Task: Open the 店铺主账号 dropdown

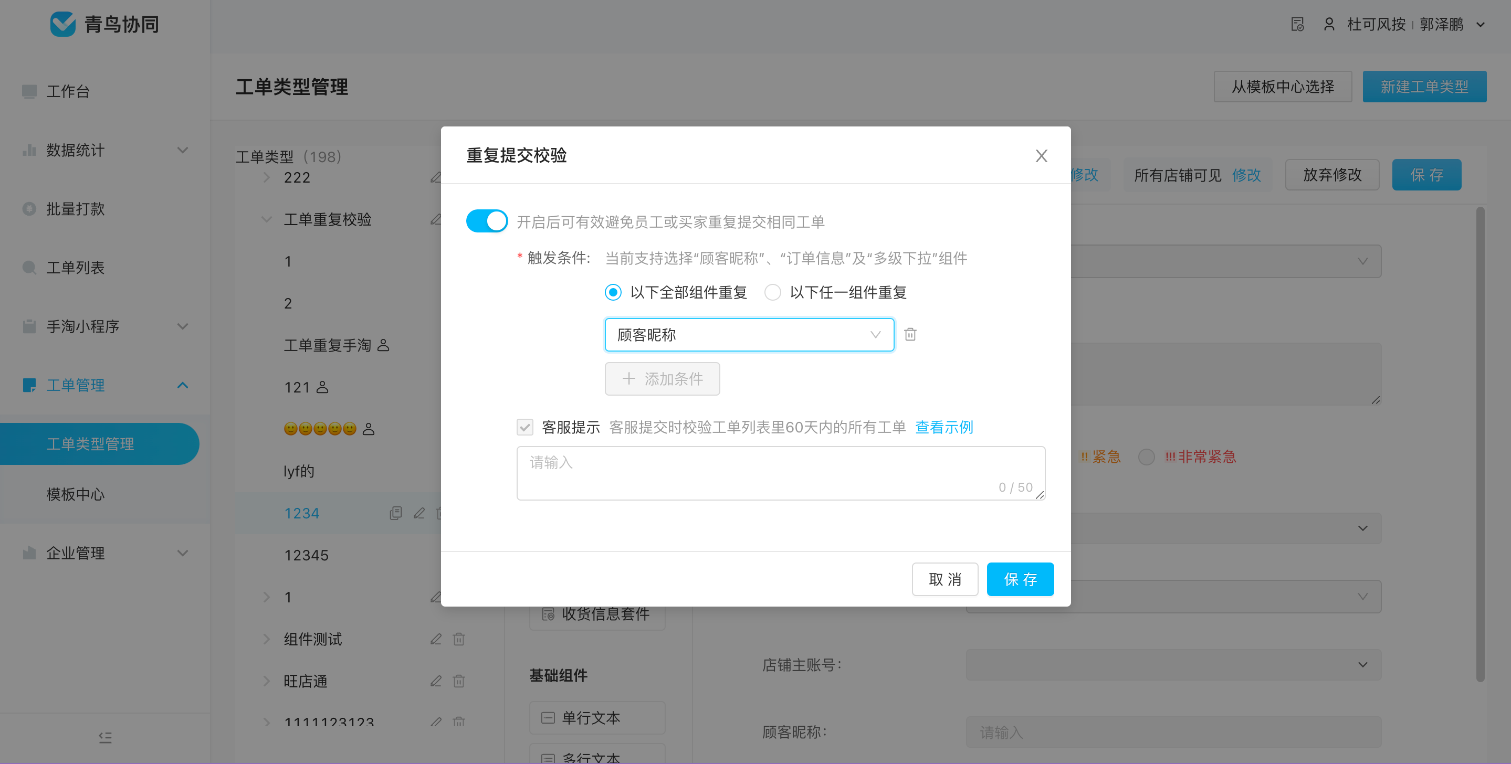Action: click(1173, 664)
